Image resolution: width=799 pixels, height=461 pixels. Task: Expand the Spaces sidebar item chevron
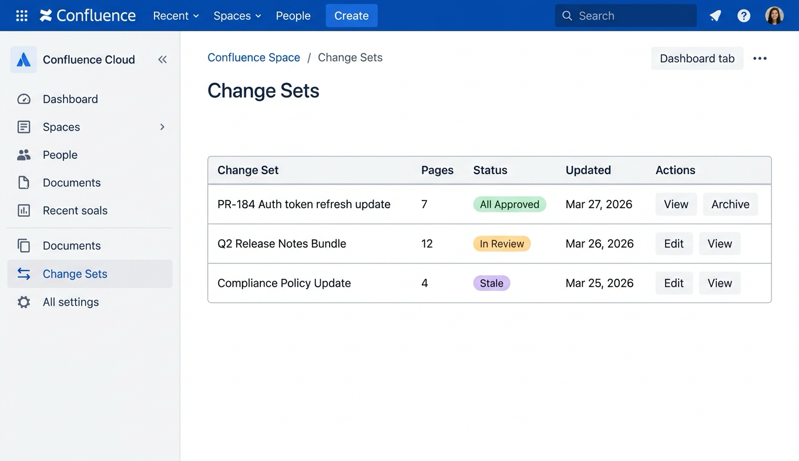tap(162, 127)
